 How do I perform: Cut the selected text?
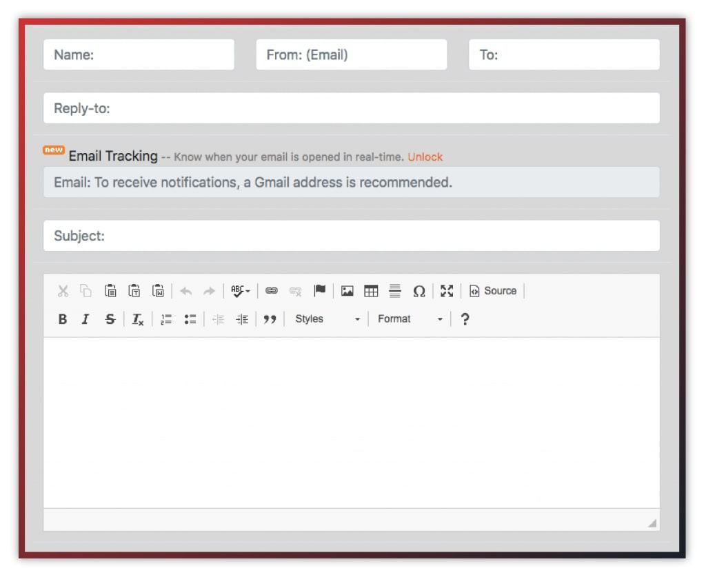tap(62, 290)
